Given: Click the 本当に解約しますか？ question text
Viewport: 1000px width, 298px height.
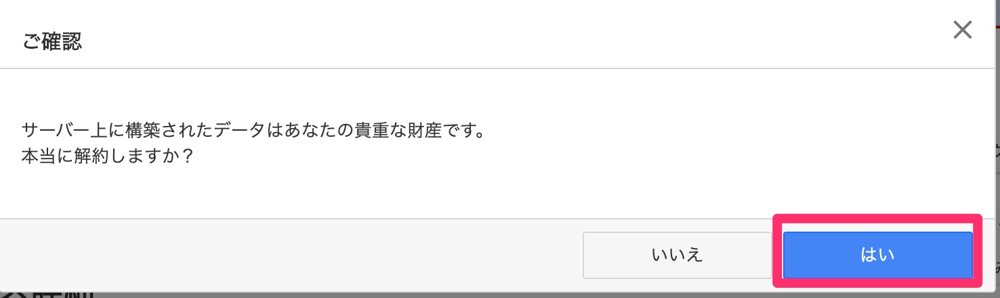Looking at the screenshot, I should (108, 156).
